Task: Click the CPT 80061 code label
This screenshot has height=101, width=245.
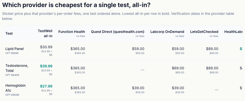Action: click(x=12, y=53)
